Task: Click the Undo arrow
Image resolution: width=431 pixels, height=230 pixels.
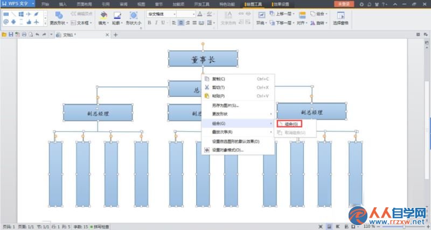Action: (37, 35)
